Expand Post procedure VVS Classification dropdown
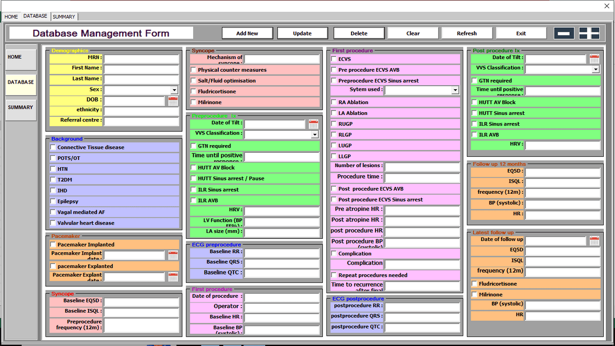Screen dimensions: 615x346 pyautogui.click(x=595, y=69)
